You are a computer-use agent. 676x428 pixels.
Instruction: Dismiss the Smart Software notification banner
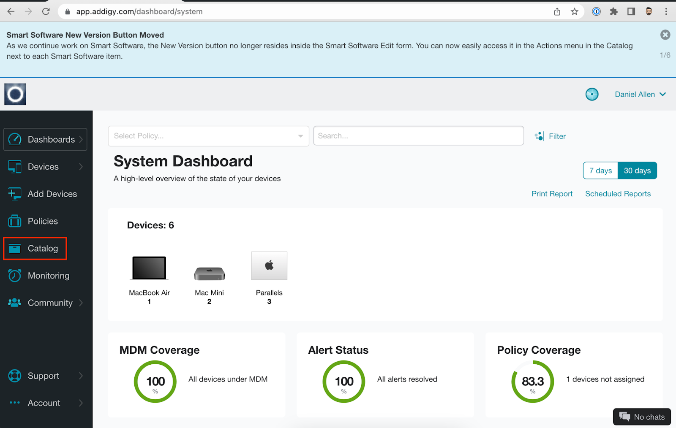click(665, 35)
